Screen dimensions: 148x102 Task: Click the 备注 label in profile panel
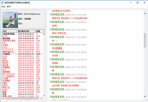20,24
